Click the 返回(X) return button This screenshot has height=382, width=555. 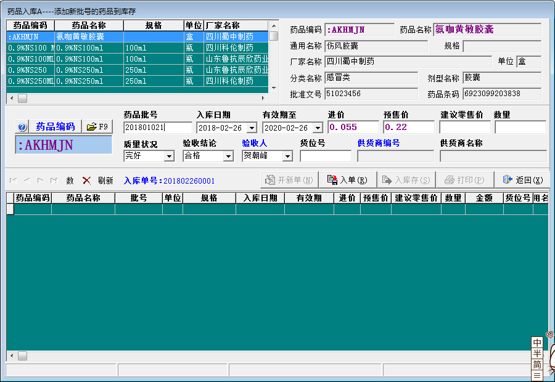coord(523,180)
